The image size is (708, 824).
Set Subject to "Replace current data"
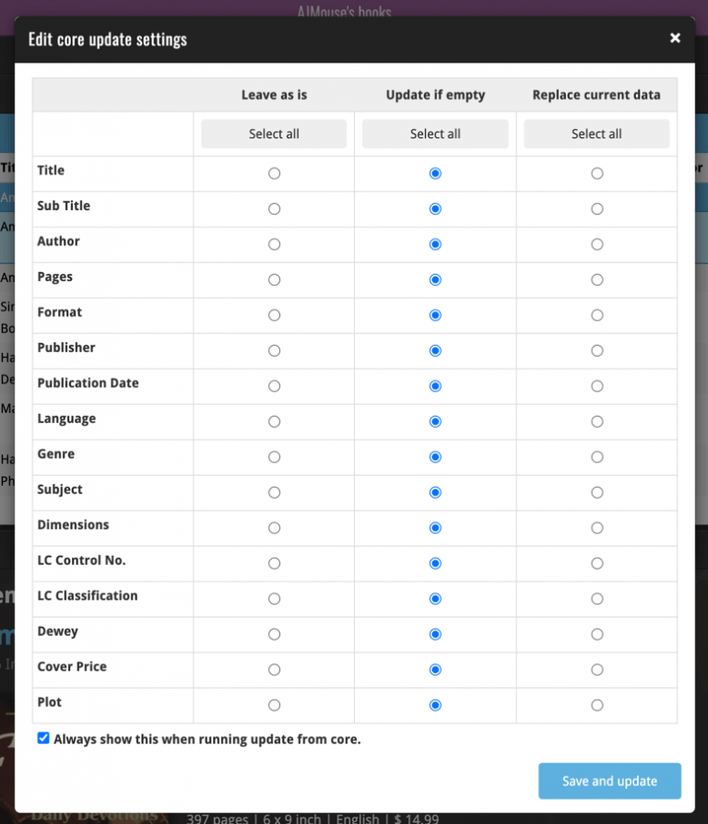coord(596,492)
